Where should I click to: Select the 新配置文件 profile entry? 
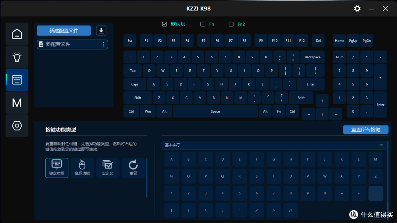click(x=72, y=44)
